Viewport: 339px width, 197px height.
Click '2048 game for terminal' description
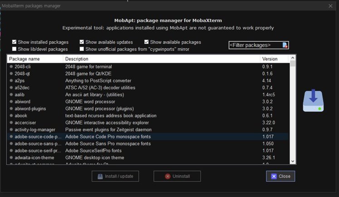[x=88, y=67]
